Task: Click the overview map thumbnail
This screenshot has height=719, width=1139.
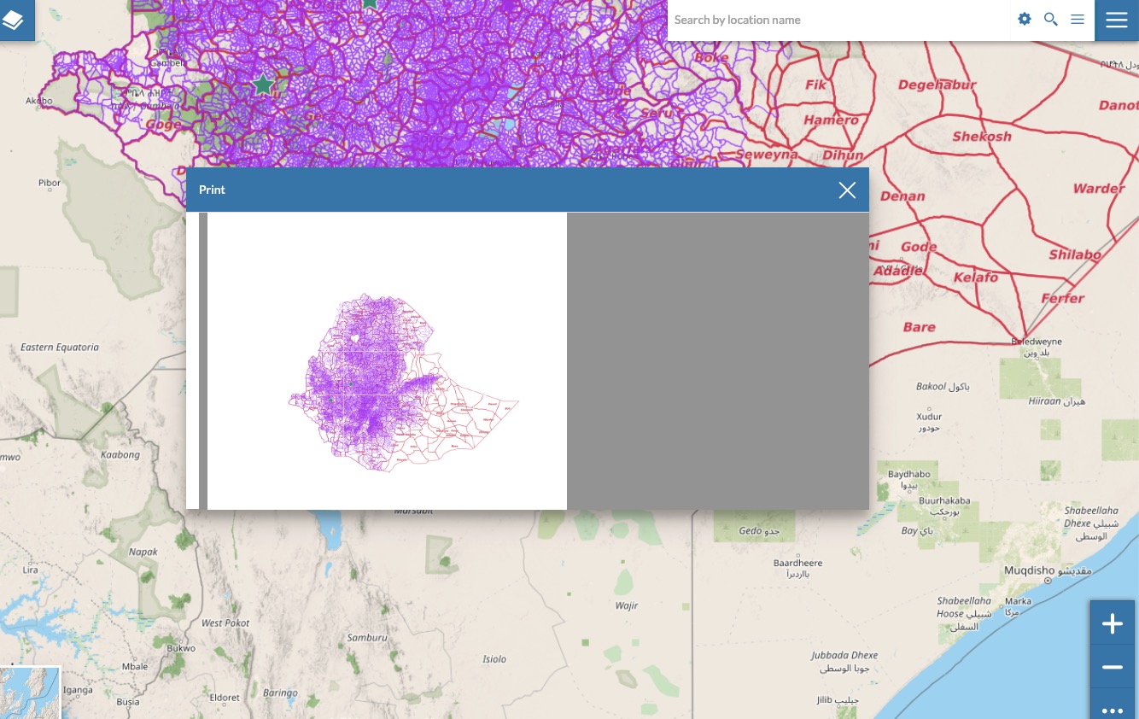Action: [x=30, y=693]
